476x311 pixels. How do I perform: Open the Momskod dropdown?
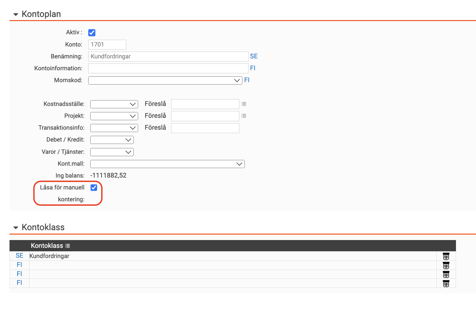pos(165,80)
